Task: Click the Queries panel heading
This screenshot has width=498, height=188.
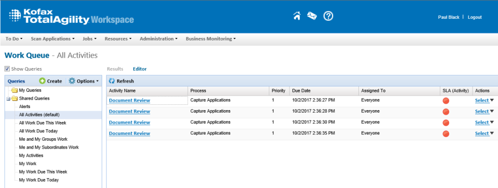Action: (x=16, y=81)
